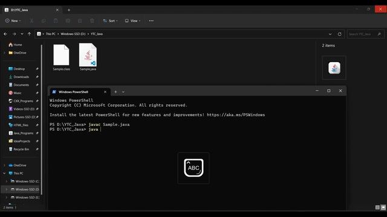Go up one folder level
Screen dimensions: 387x217
click(x=30, y=34)
